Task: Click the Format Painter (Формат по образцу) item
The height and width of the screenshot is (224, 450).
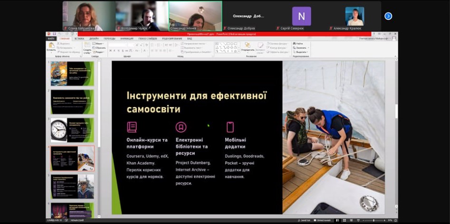Action: click(x=68, y=52)
